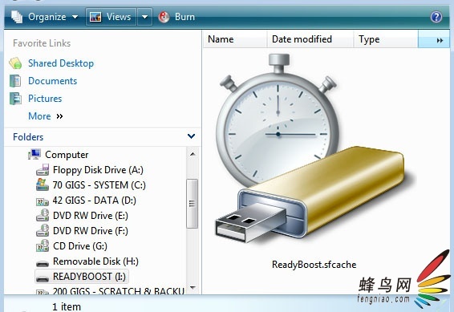454x312 pixels.
Task: Open the Views dropdown arrow
Action: point(144,17)
